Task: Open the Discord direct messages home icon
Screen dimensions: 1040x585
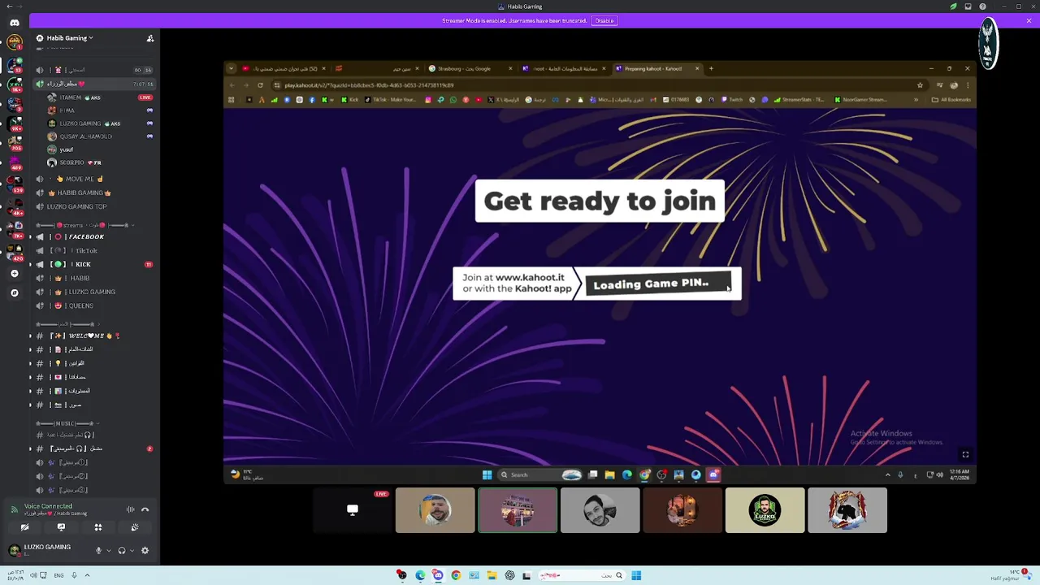Action: point(14,23)
